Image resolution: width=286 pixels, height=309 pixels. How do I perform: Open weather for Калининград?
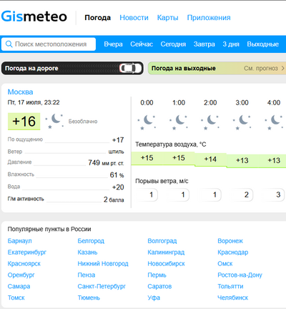coord(166,252)
